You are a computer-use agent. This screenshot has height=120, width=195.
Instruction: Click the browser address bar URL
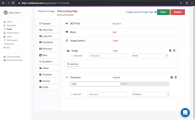coord(45,3)
